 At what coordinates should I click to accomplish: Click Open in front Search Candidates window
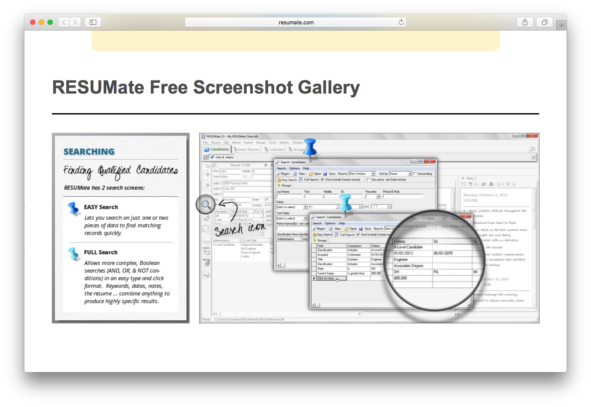351,229
